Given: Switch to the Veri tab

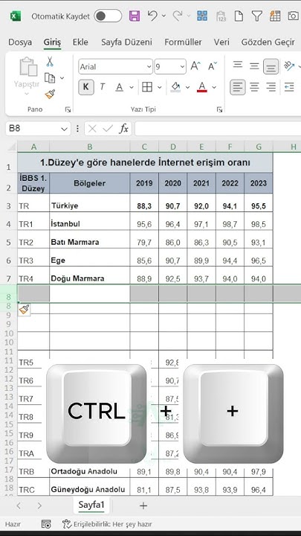Looking at the screenshot, I should pyautogui.click(x=221, y=42).
